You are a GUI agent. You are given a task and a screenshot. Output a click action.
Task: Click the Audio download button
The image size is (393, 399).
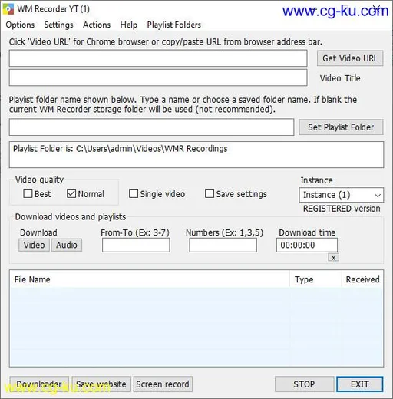tap(67, 245)
